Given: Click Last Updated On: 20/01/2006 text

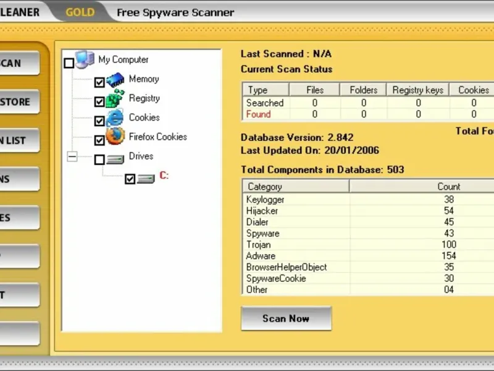Looking at the screenshot, I should click(x=310, y=150).
